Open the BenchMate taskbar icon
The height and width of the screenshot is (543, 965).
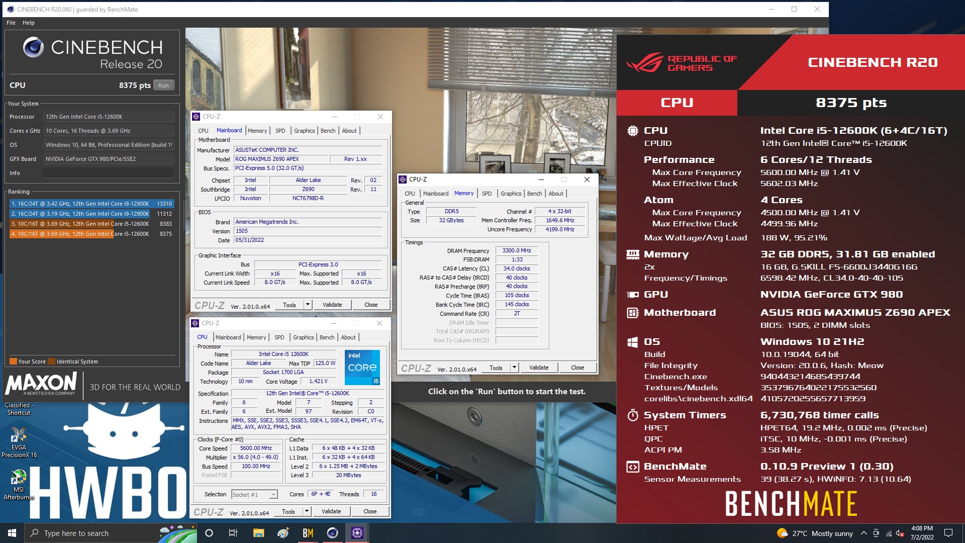[308, 533]
